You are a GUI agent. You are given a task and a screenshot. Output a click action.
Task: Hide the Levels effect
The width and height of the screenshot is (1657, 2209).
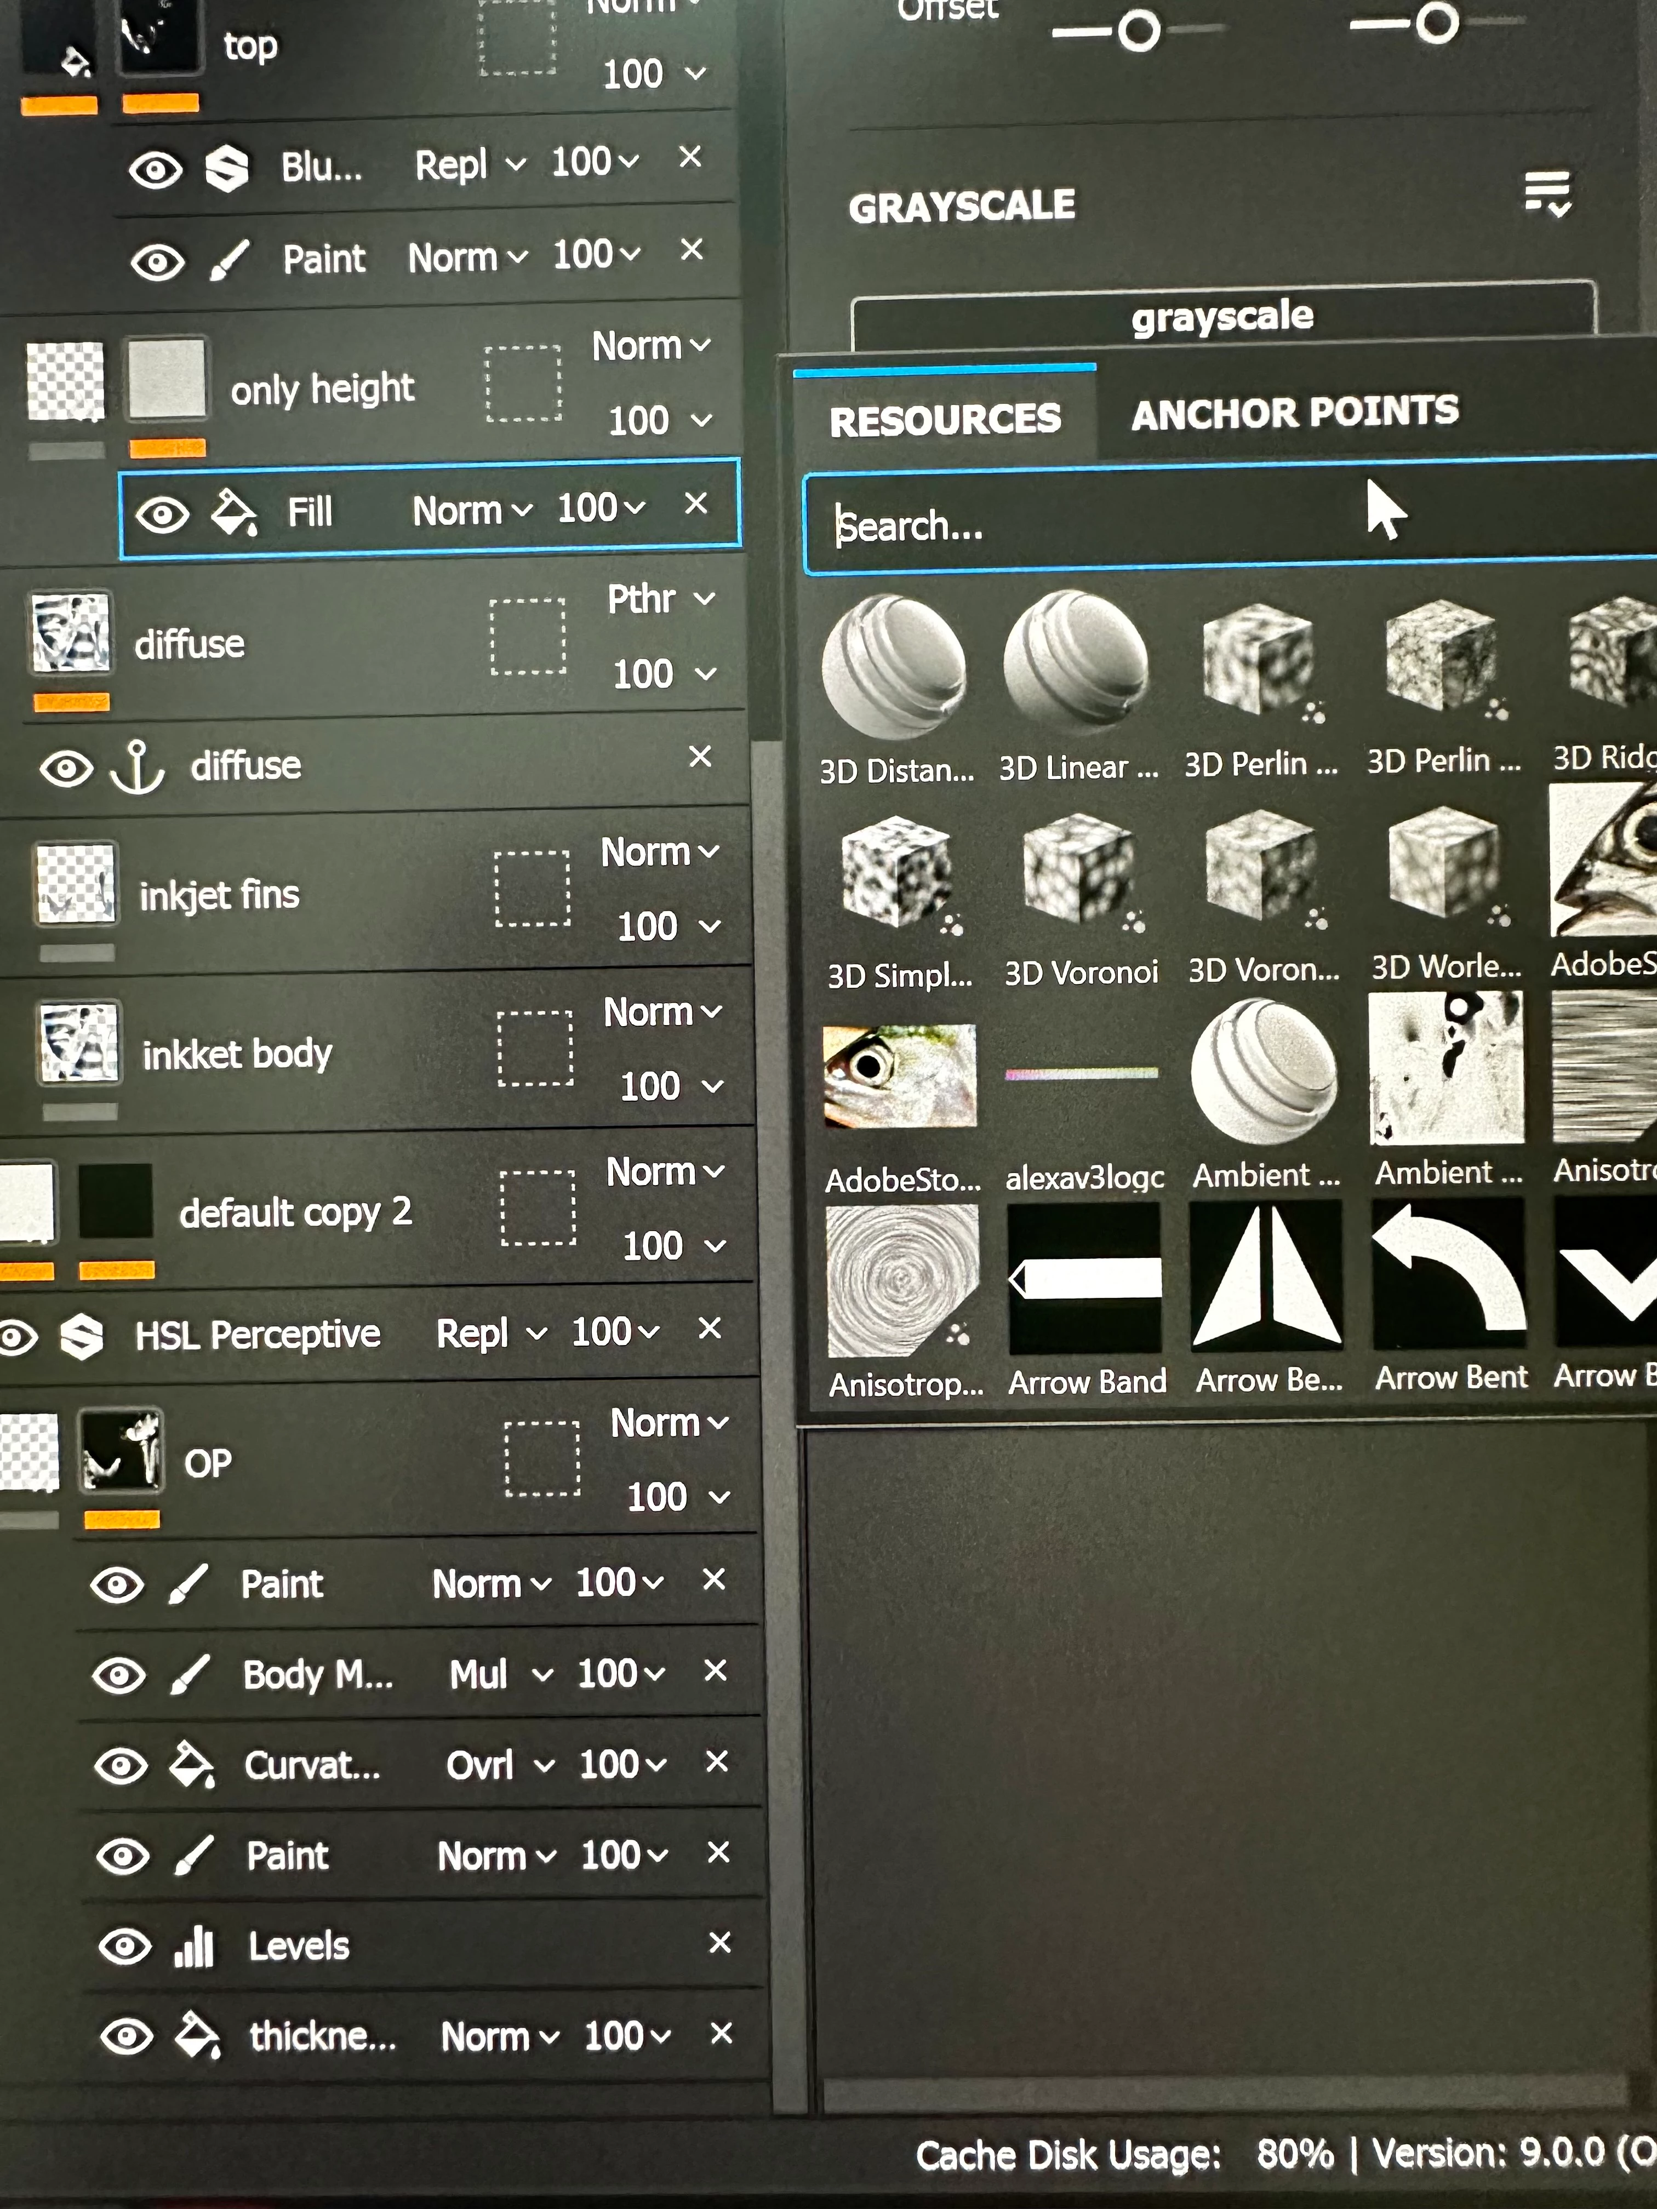[x=125, y=1947]
